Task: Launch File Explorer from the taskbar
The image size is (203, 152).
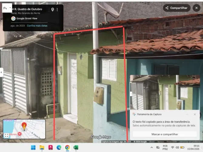Action: click(x=42, y=147)
